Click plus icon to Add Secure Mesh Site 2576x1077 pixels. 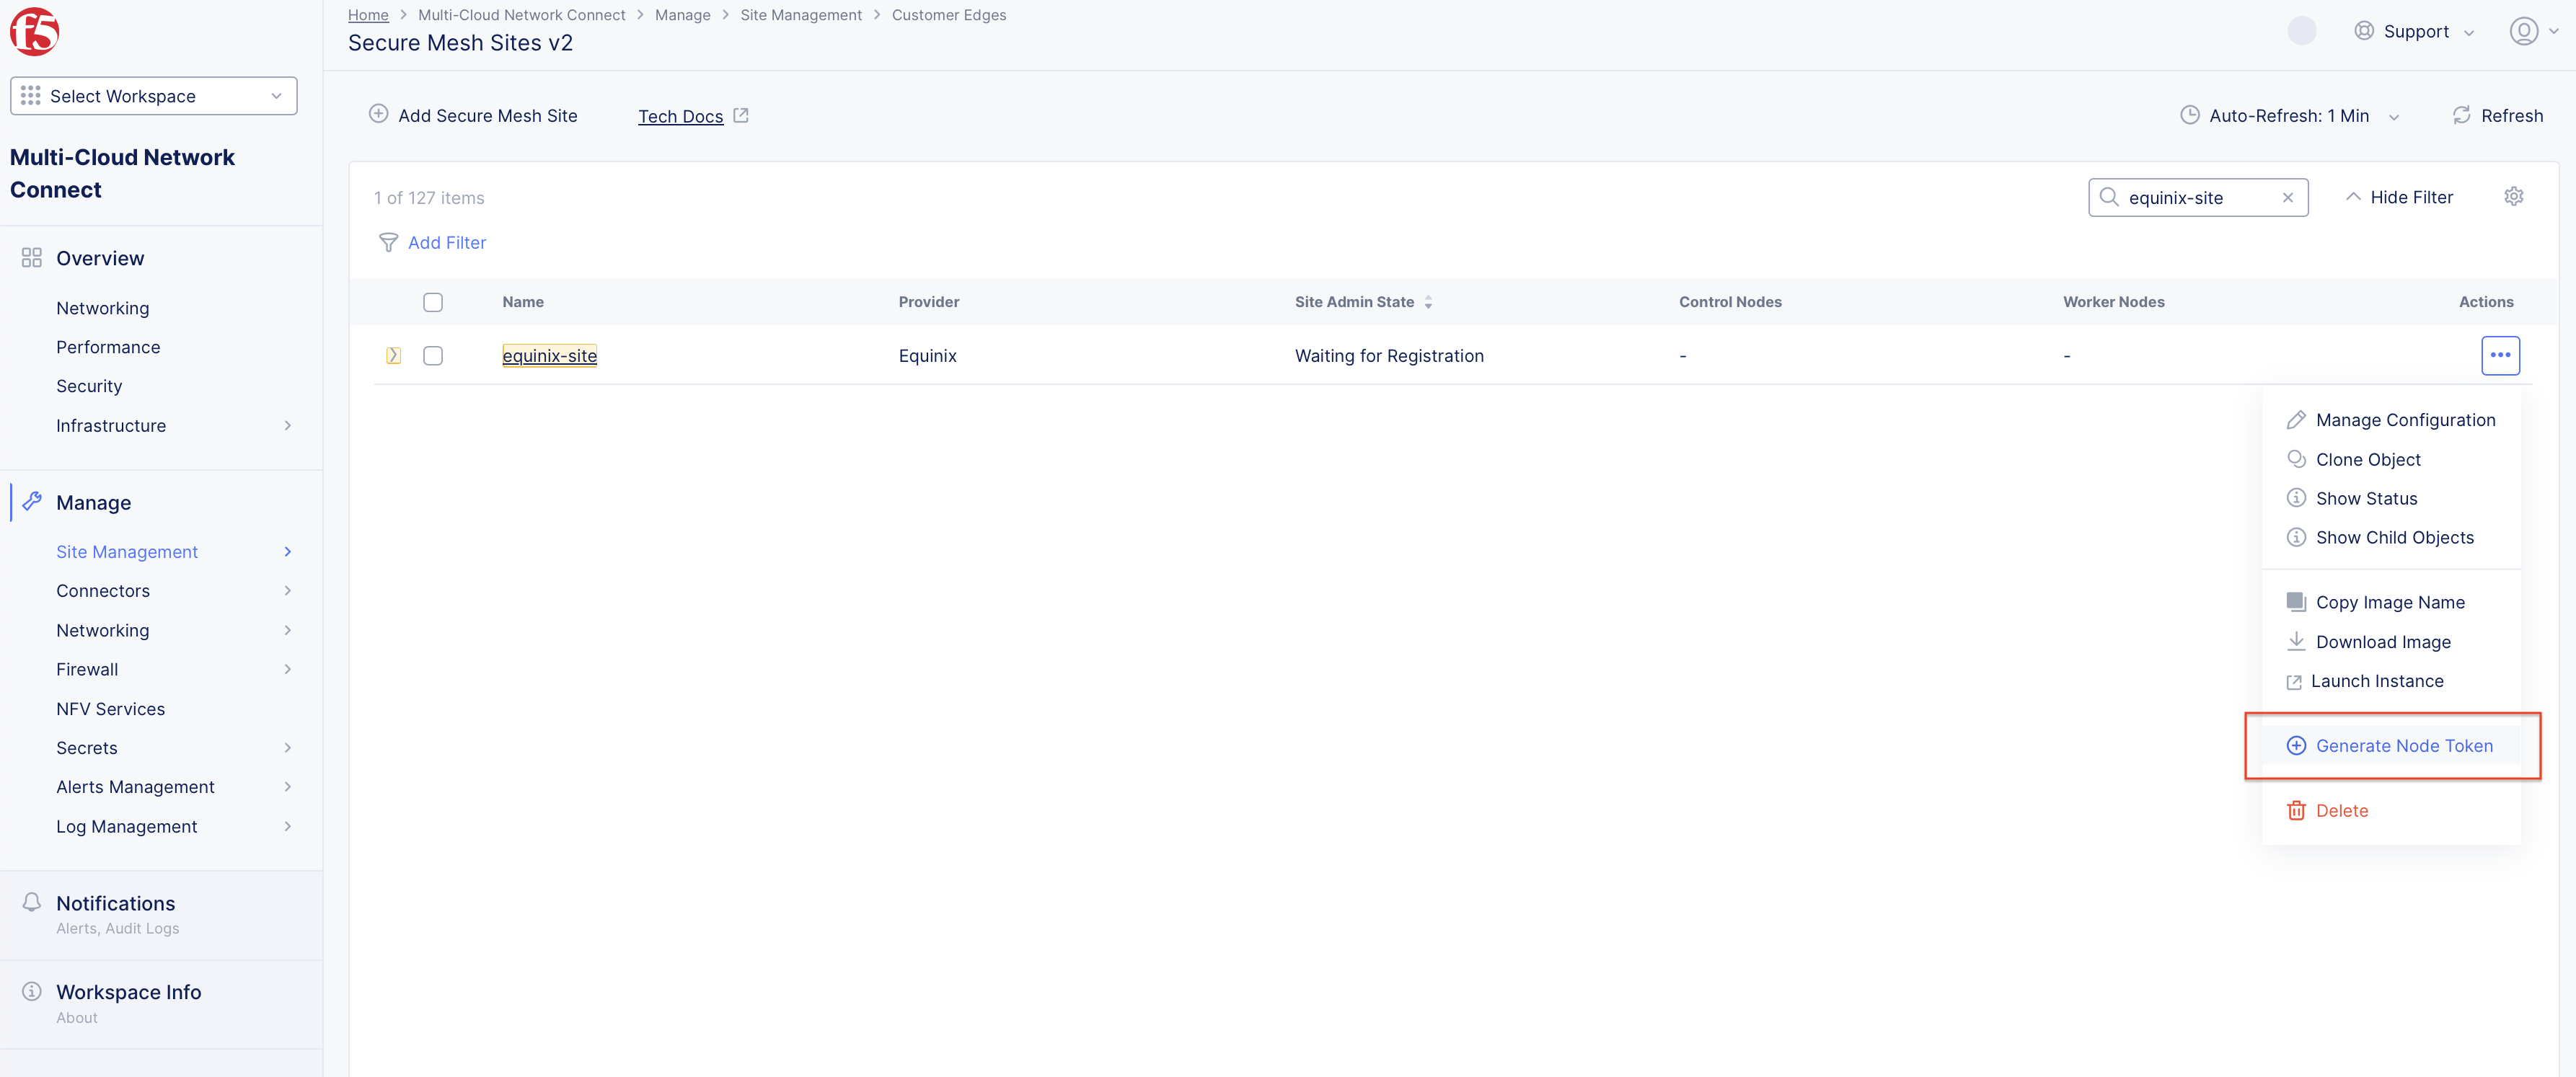point(379,115)
